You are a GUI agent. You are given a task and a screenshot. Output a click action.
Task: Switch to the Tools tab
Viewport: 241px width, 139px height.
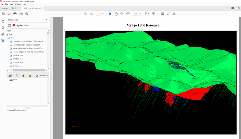[x=14, y=8]
